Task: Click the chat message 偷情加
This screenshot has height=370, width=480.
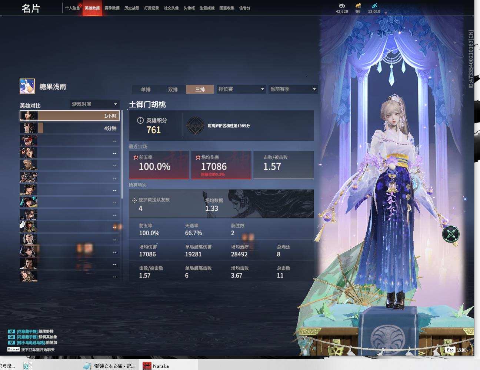Action: 51,343
